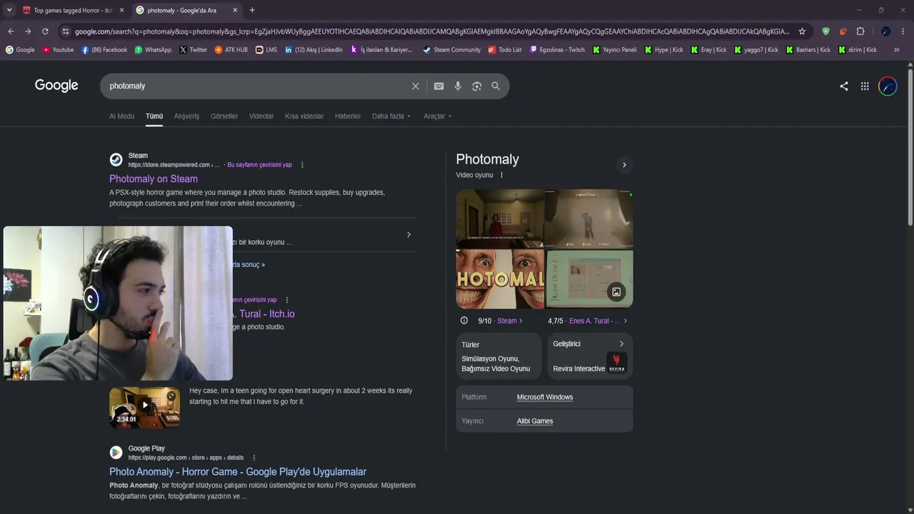Click the page vertical scrollbar

pyautogui.click(x=910, y=146)
